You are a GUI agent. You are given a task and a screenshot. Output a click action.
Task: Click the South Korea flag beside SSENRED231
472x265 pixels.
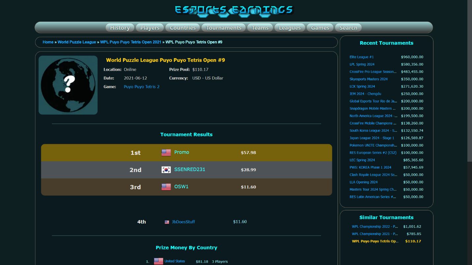[x=166, y=170]
